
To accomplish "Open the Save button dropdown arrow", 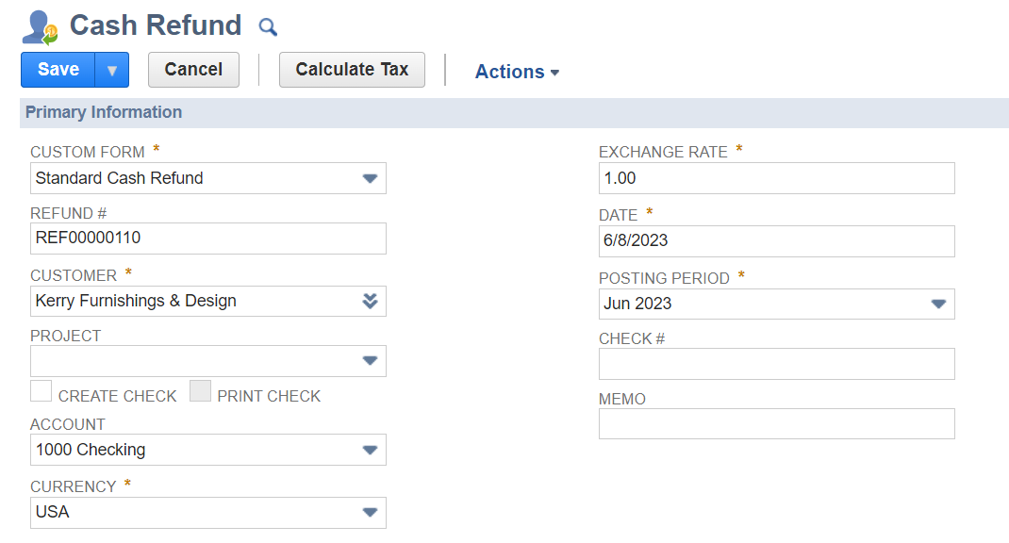I will [111, 70].
